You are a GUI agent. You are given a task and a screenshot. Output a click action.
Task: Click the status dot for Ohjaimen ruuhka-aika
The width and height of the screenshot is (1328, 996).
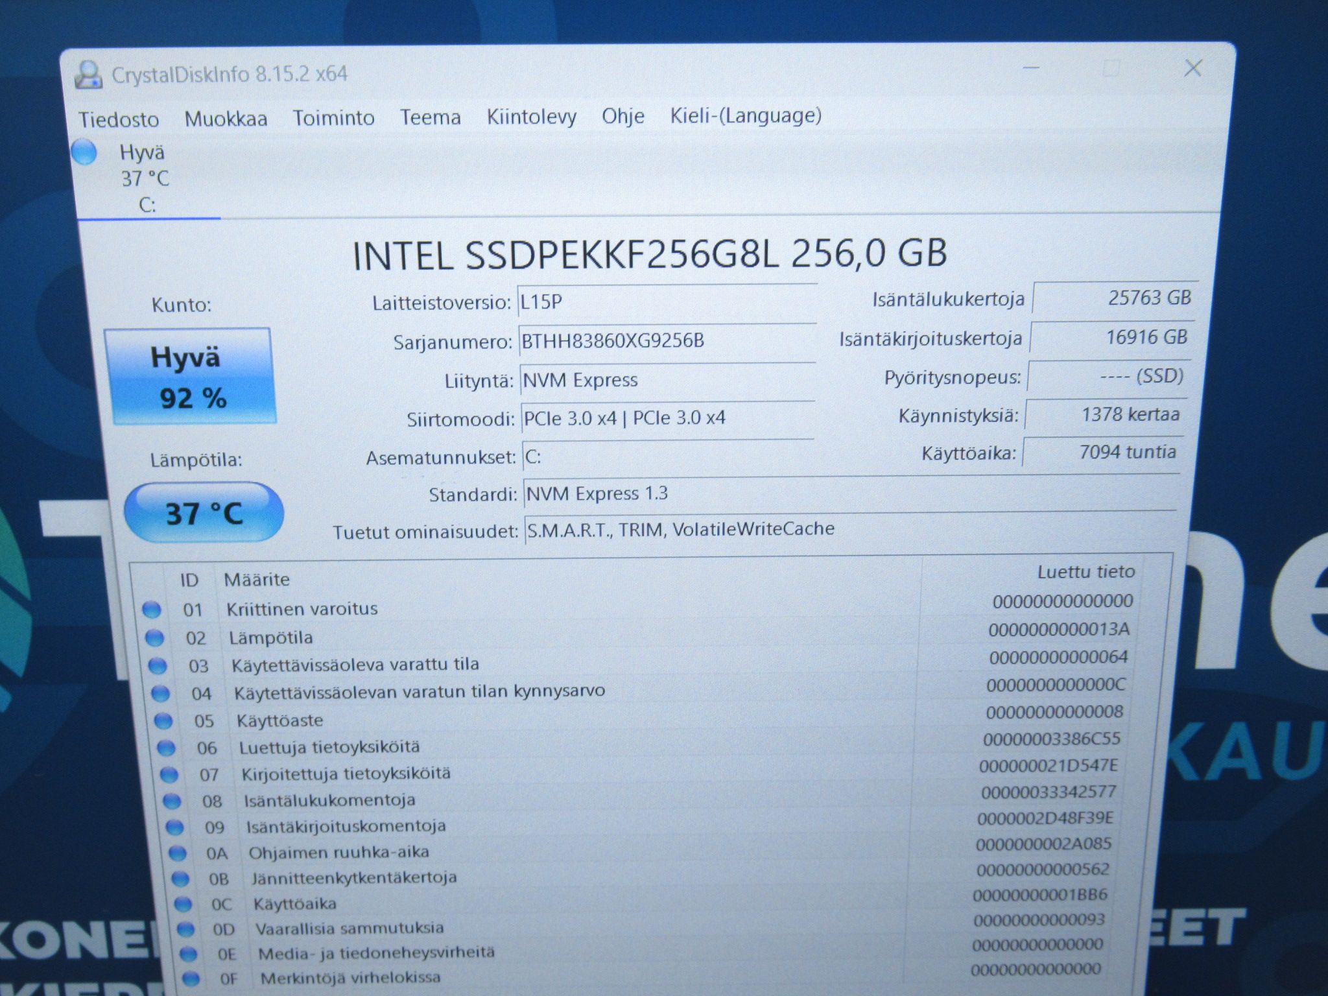(178, 853)
